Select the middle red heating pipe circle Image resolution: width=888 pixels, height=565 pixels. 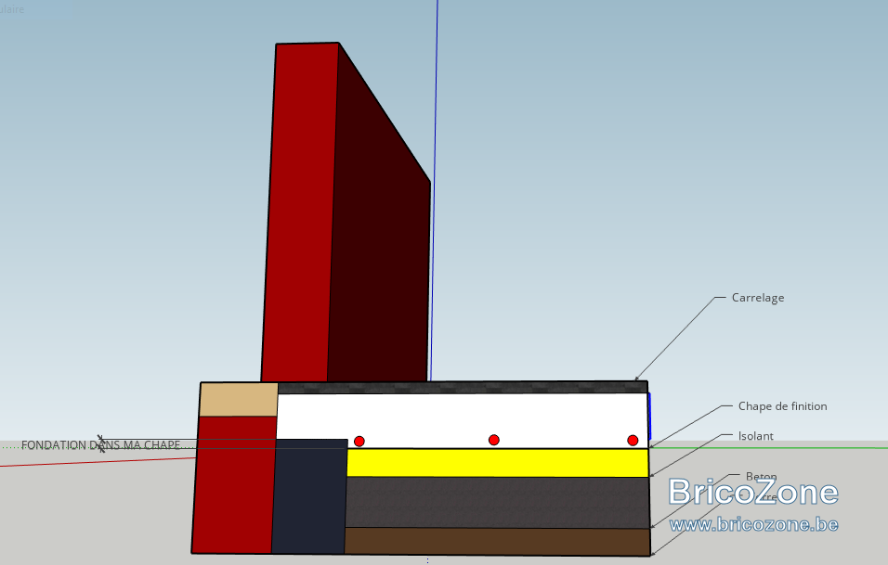tap(494, 440)
